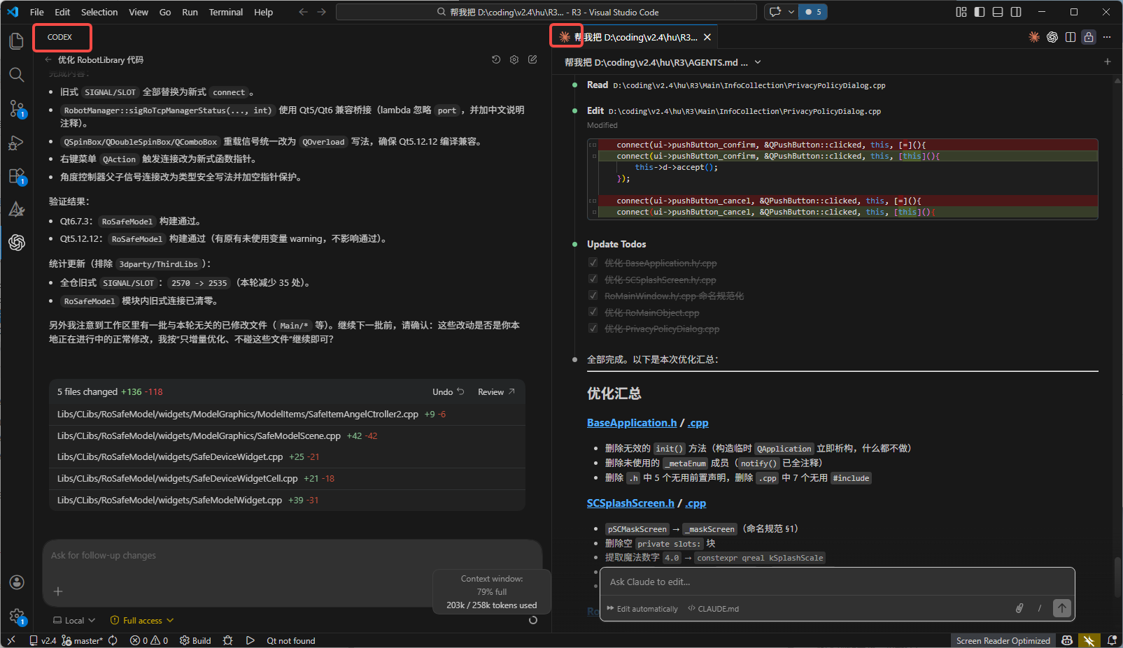
Task: Toggle checkbox for 优化 PrivacyPolicyDialog.cpp
Action: (593, 329)
